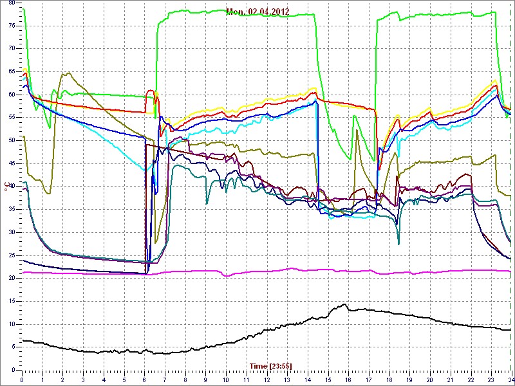This screenshot has height=386, width=515.
Task: Click the magenta line's dip at hour 10
Action: [x=226, y=276]
